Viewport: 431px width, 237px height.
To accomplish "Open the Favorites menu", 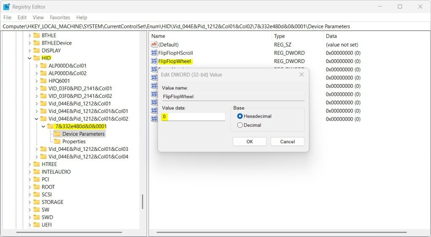I will click(60, 17).
